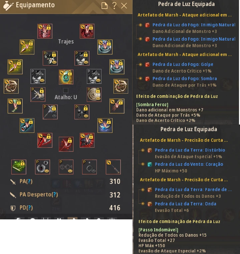The width and height of the screenshot is (240, 254).
Task: Open the glasses accessory costume slot
Action: [x=66, y=167]
